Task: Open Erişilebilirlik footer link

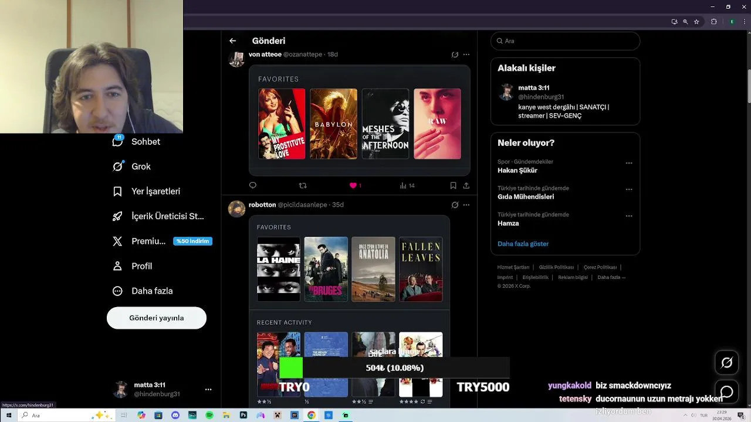Action: 536,277
